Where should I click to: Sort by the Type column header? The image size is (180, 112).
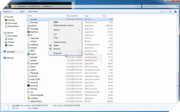click(87, 16)
